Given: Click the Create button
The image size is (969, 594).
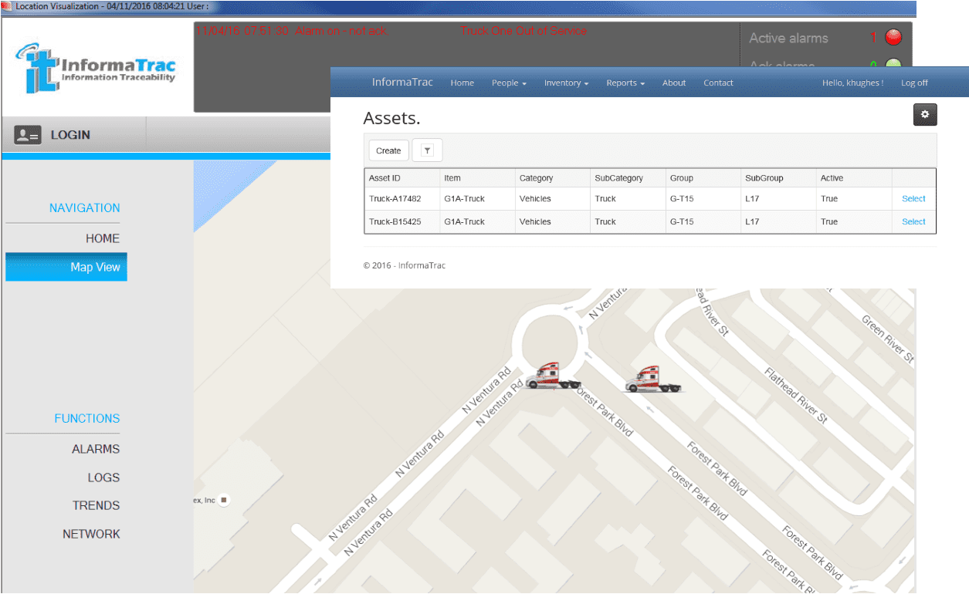Looking at the screenshot, I should tap(388, 150).
